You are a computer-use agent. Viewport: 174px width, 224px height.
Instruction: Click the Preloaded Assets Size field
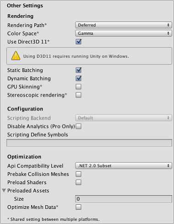pyautogui.click(x=124, y=199)
